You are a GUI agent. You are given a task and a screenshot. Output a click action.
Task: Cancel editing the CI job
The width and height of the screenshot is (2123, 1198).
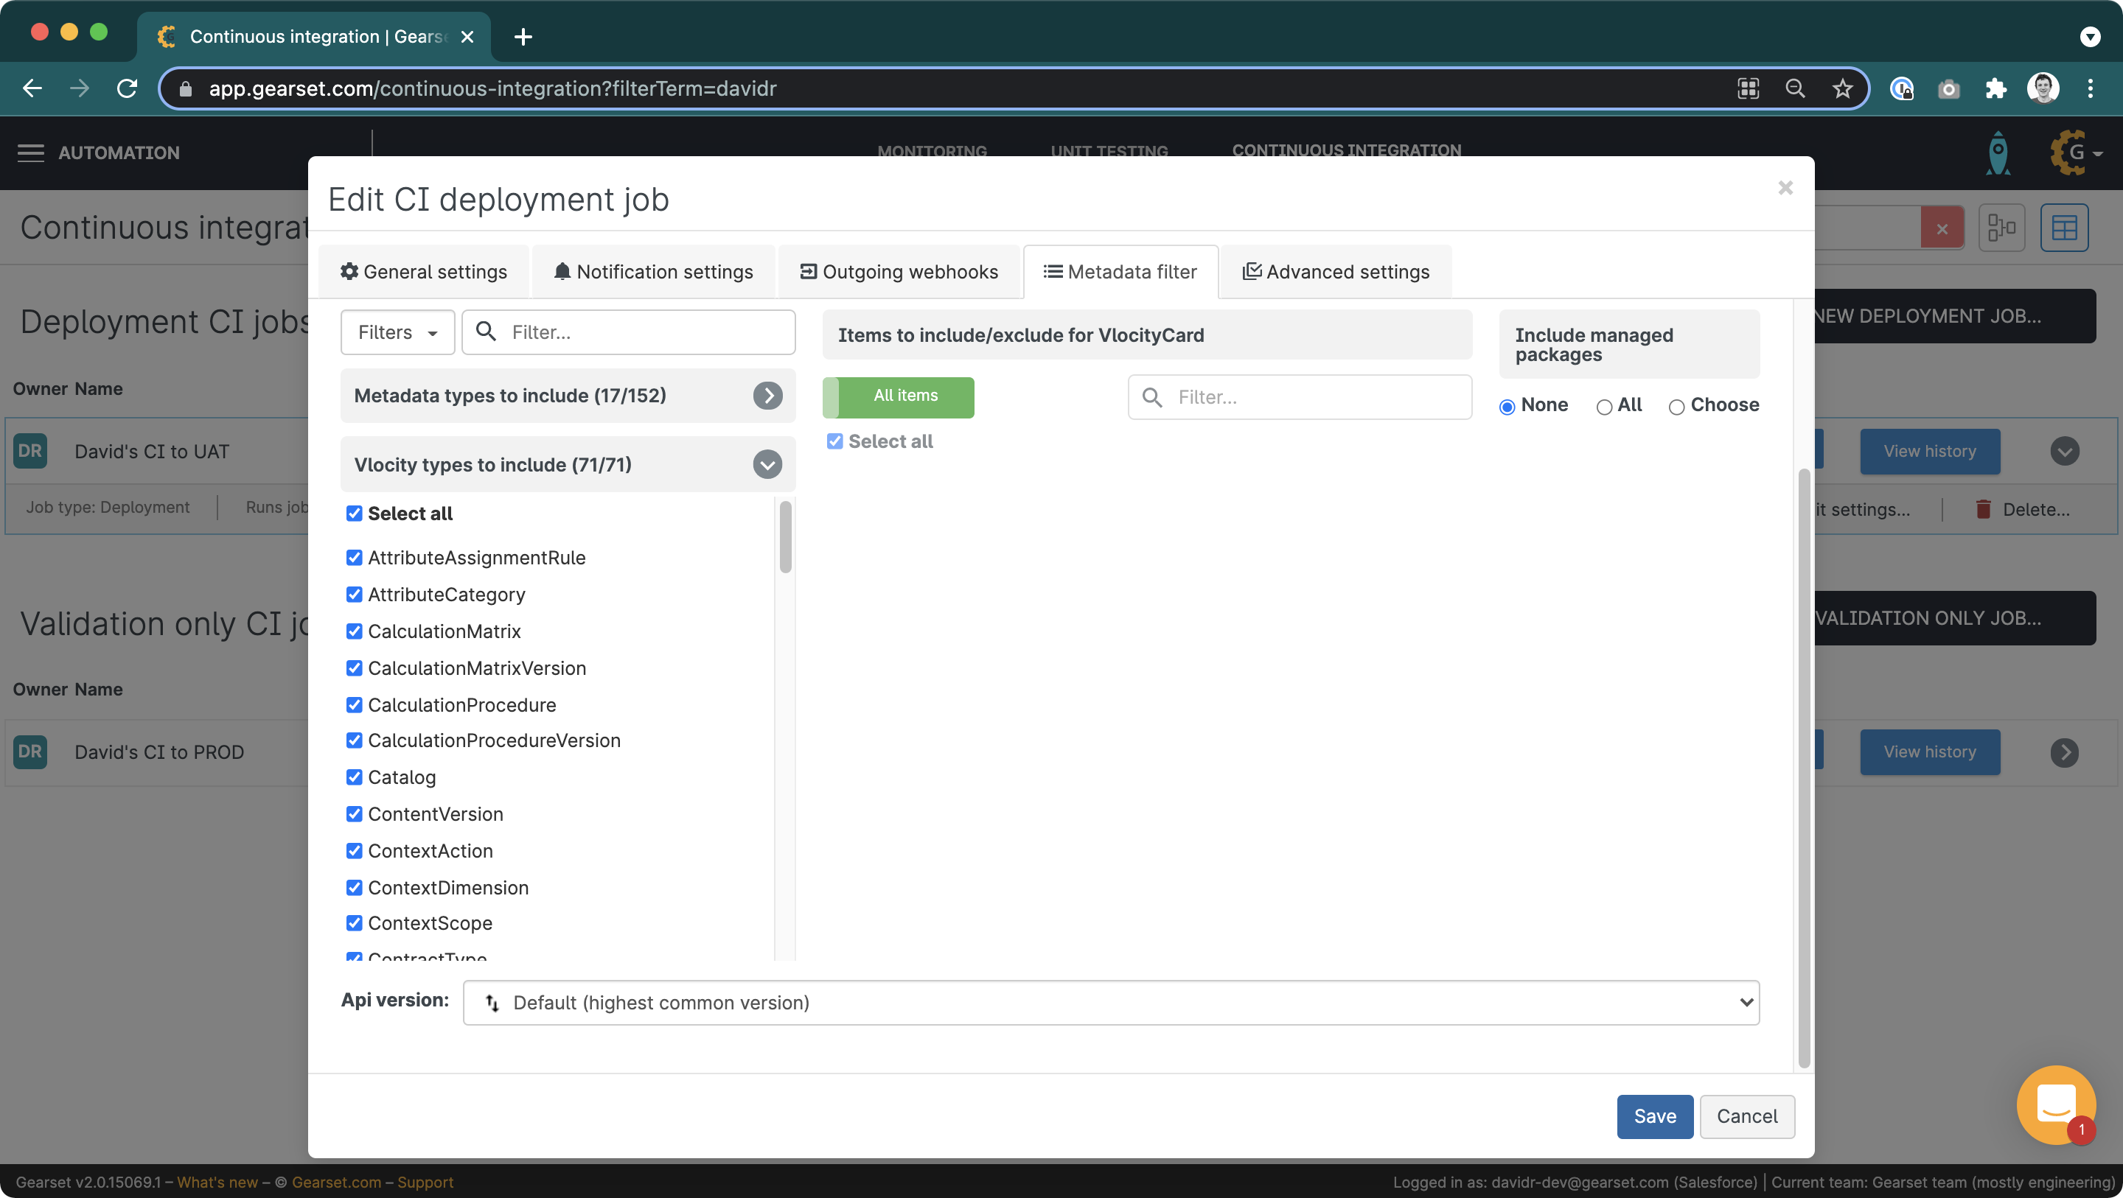click(x=1747, y=1116)
